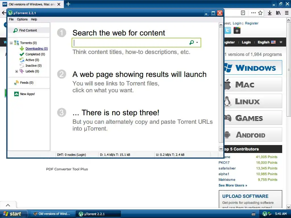Close the Old versions browser tab
Screen dimensions: 291x218
(x=59, y=4)
